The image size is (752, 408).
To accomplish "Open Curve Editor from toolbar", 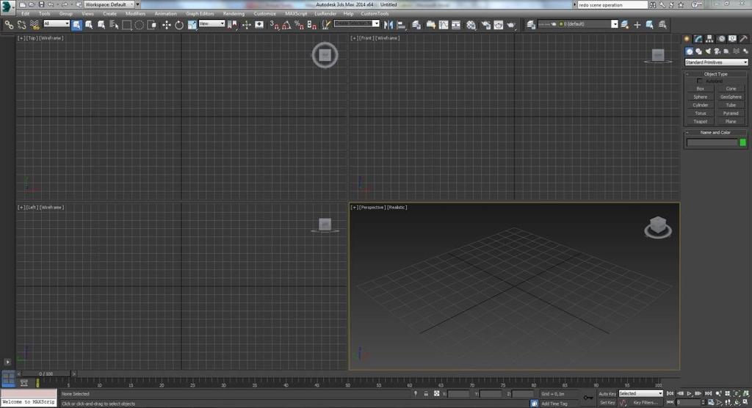I will [x=444, y=24].
